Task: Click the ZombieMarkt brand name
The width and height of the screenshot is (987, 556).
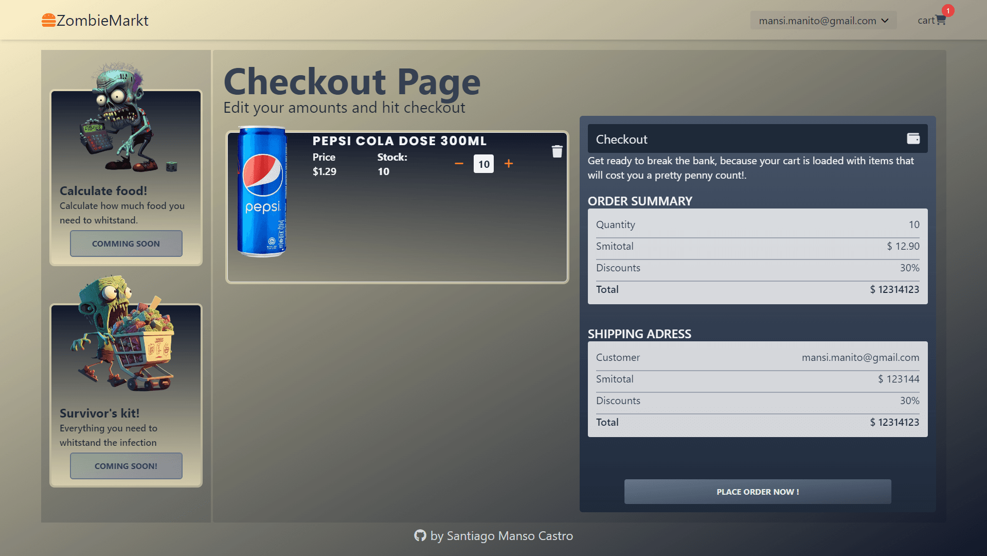Action: coord(102,21)
